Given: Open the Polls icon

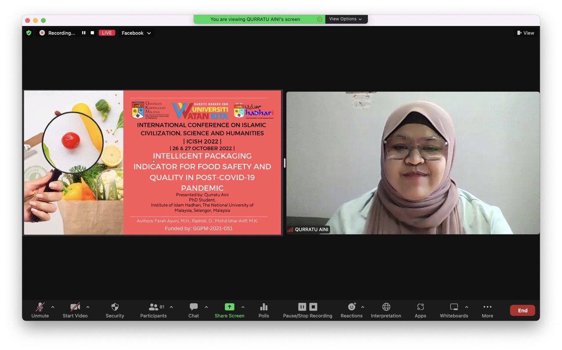Looking at the screenshot, I should 263,310.
